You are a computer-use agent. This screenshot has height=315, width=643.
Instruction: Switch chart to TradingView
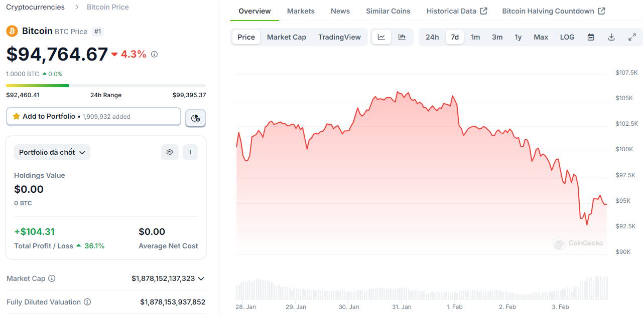(339, 37)
